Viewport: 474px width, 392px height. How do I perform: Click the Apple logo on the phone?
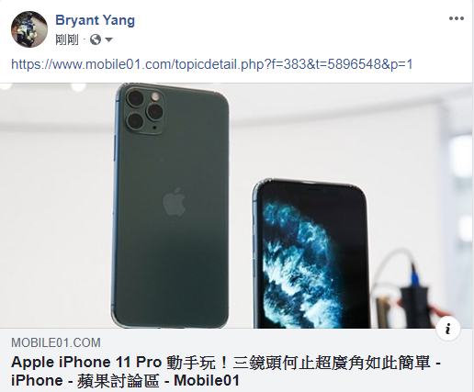point(175,202)
